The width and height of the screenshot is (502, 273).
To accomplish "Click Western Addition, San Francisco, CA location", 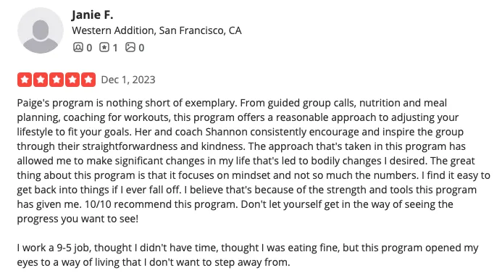I will [156, 30].
